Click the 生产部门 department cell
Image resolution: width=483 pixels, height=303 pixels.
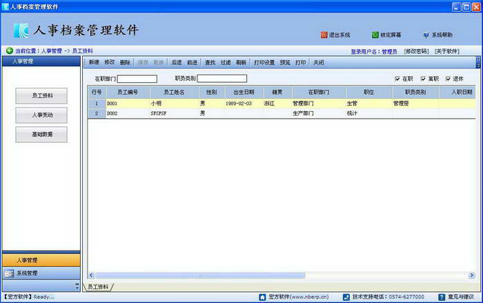coord(319,113)
